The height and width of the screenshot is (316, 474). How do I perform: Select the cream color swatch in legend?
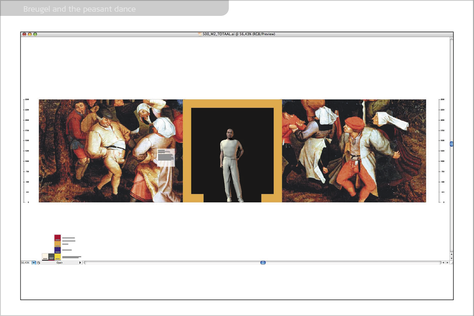[x=45, y=257]
